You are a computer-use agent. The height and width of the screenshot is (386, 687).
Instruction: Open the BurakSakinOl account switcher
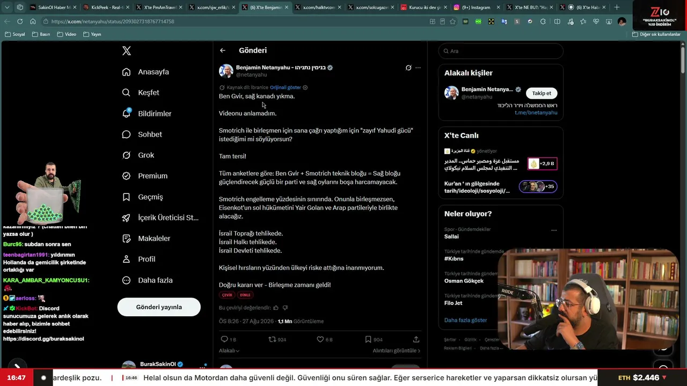[163, 366]
